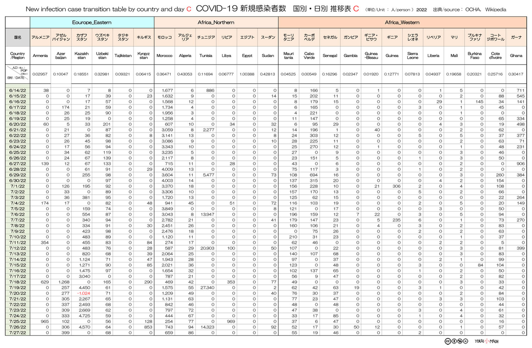Click Cabo Verde's population value 0.00549
This screenshot has width=532, height=348.
click(309, 74)
